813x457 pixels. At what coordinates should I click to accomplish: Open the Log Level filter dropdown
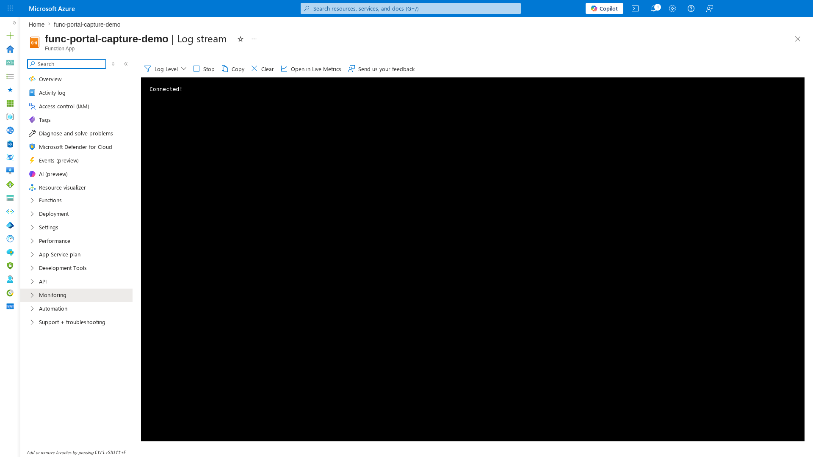tap(165, 69)
